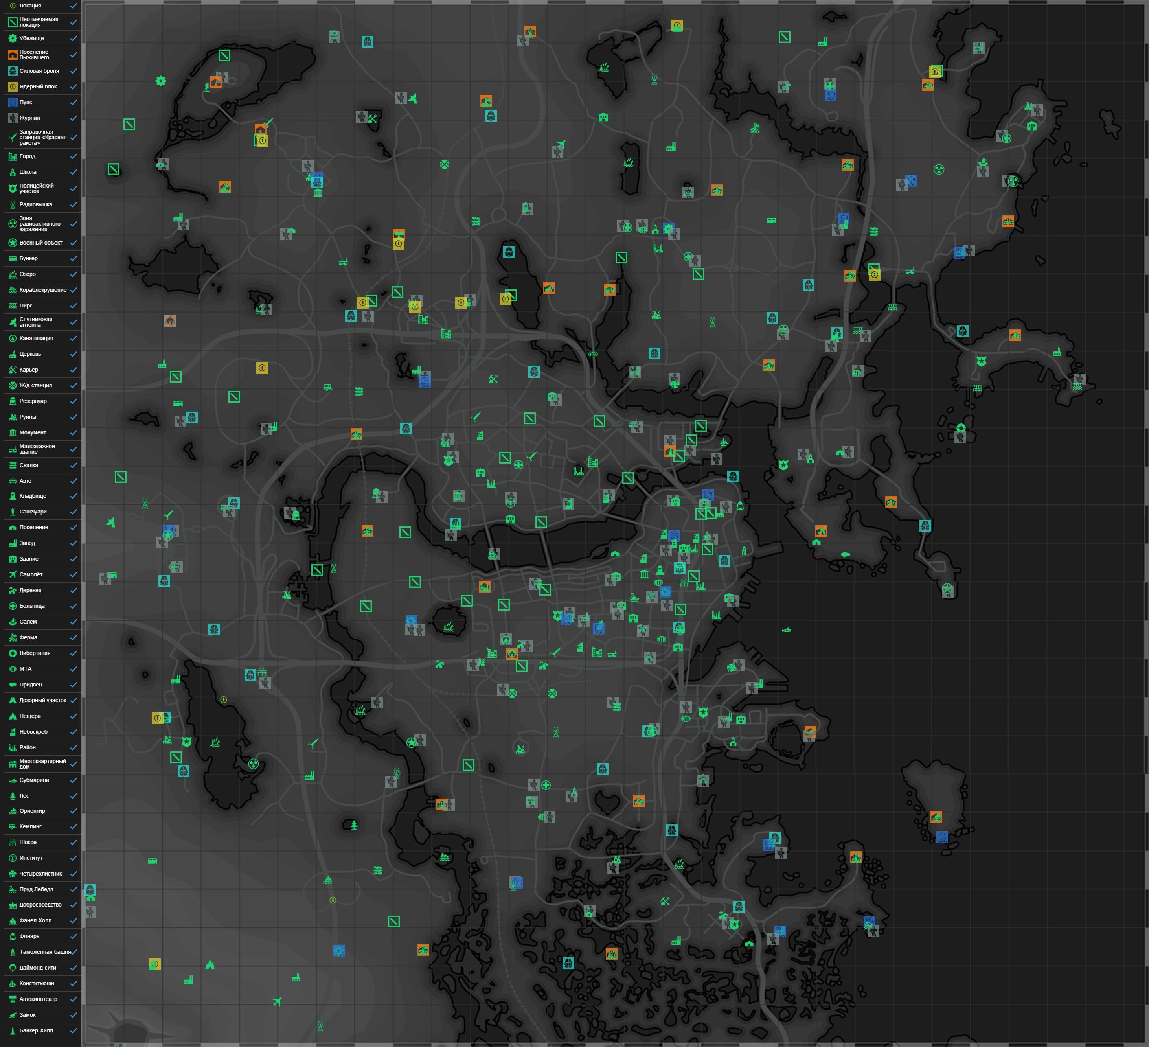Select the 'Ферма' legend label

[28, 638]
